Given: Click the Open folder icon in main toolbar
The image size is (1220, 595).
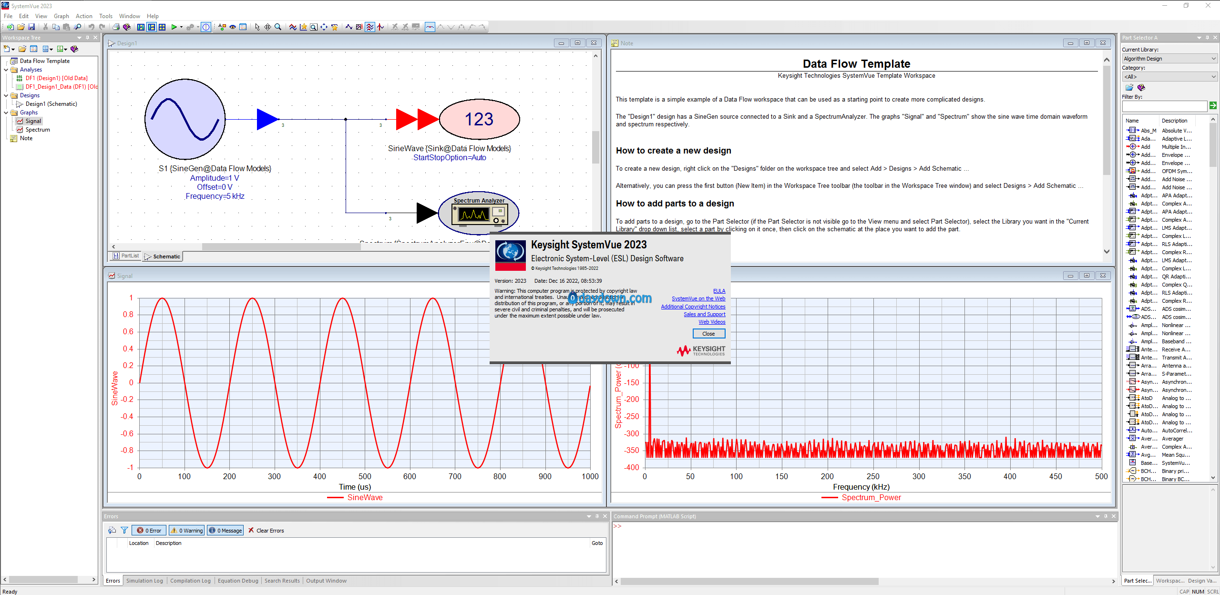Looking at the screenshot, I should 21,27.
